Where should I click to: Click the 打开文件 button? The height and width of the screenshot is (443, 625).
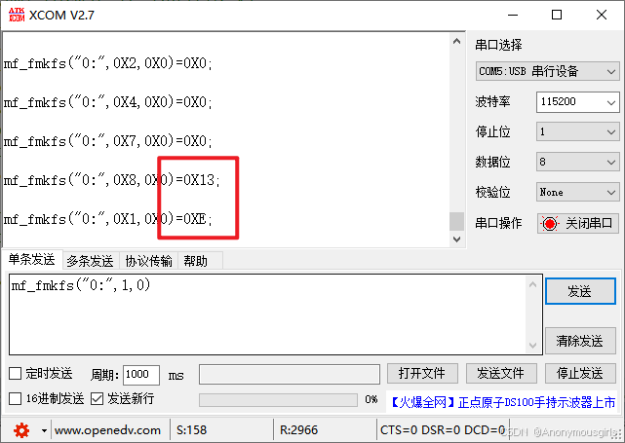422,373
